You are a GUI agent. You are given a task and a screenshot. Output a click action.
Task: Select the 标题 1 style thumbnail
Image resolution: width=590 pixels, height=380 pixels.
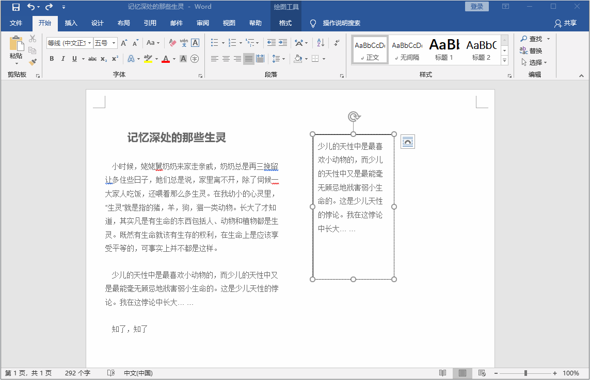(444, 50)
